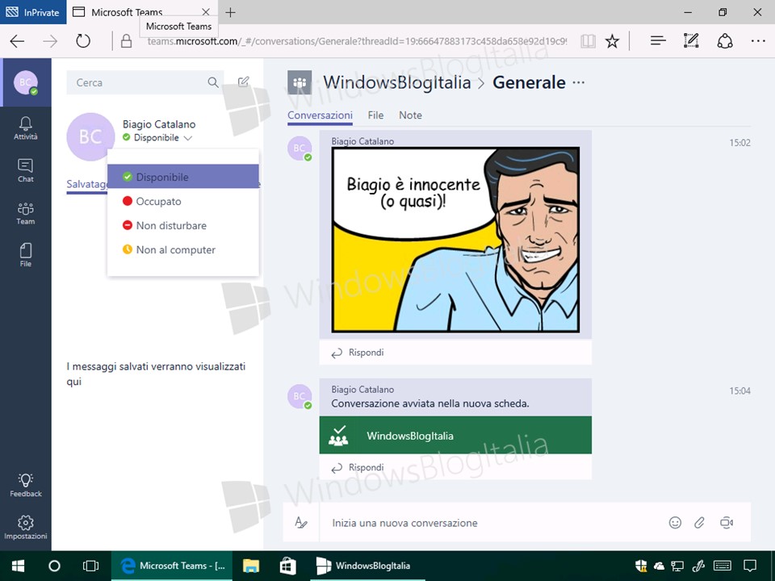
Task: Open a new Edge tab
Action: pos(230,12)
